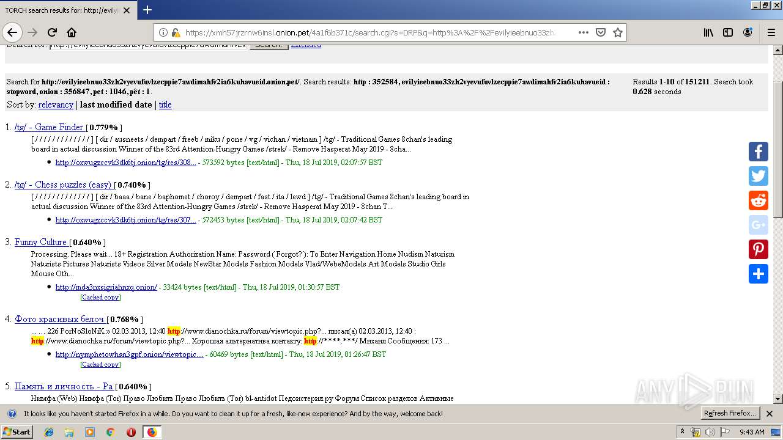Share page on Google Plus
783x440 pixels.
tap(759, 225)
